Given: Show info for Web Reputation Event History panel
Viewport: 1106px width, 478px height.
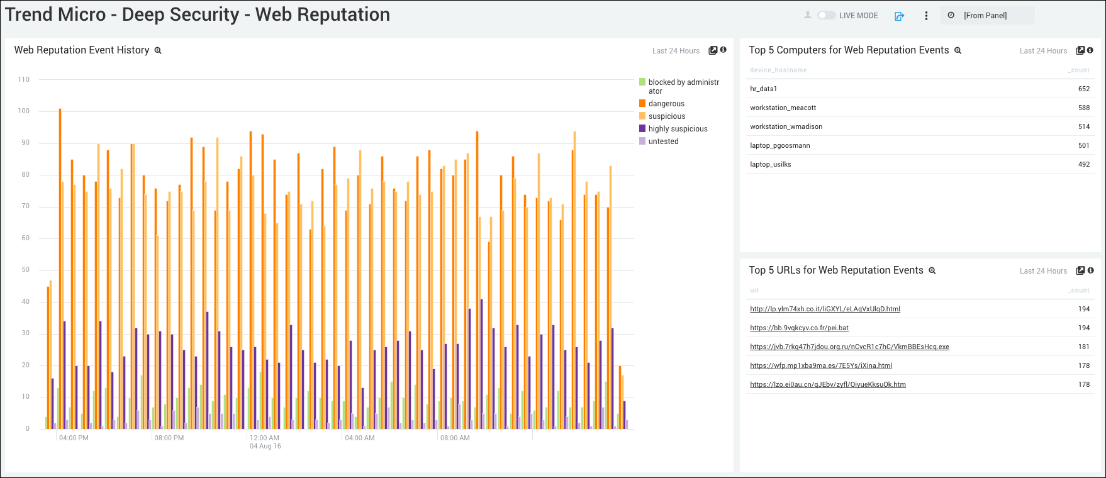Looking at the screenshot, I should point(723,50).
